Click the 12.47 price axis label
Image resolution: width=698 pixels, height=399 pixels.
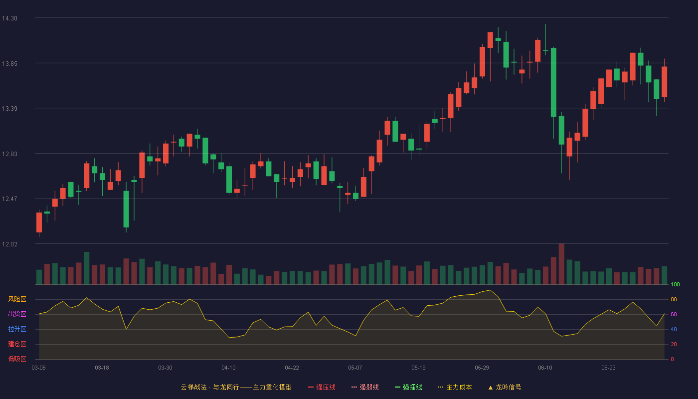tap(9, 199)
